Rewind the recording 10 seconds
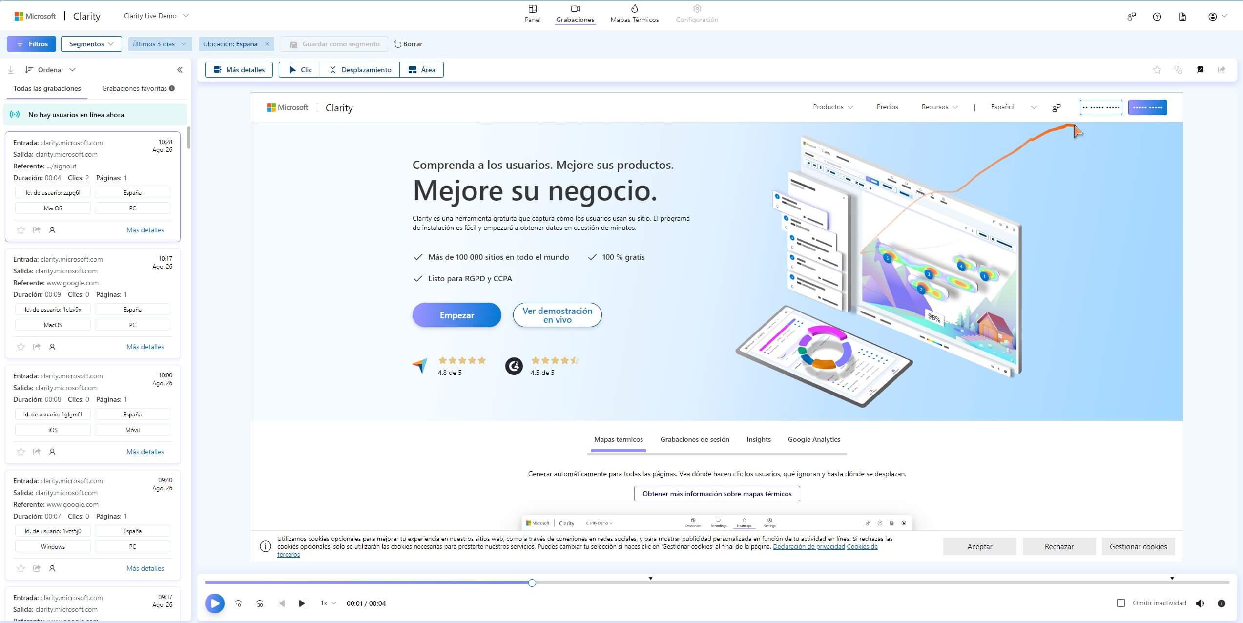Viewport: 1243px width, 623px height. pos(238,603)
